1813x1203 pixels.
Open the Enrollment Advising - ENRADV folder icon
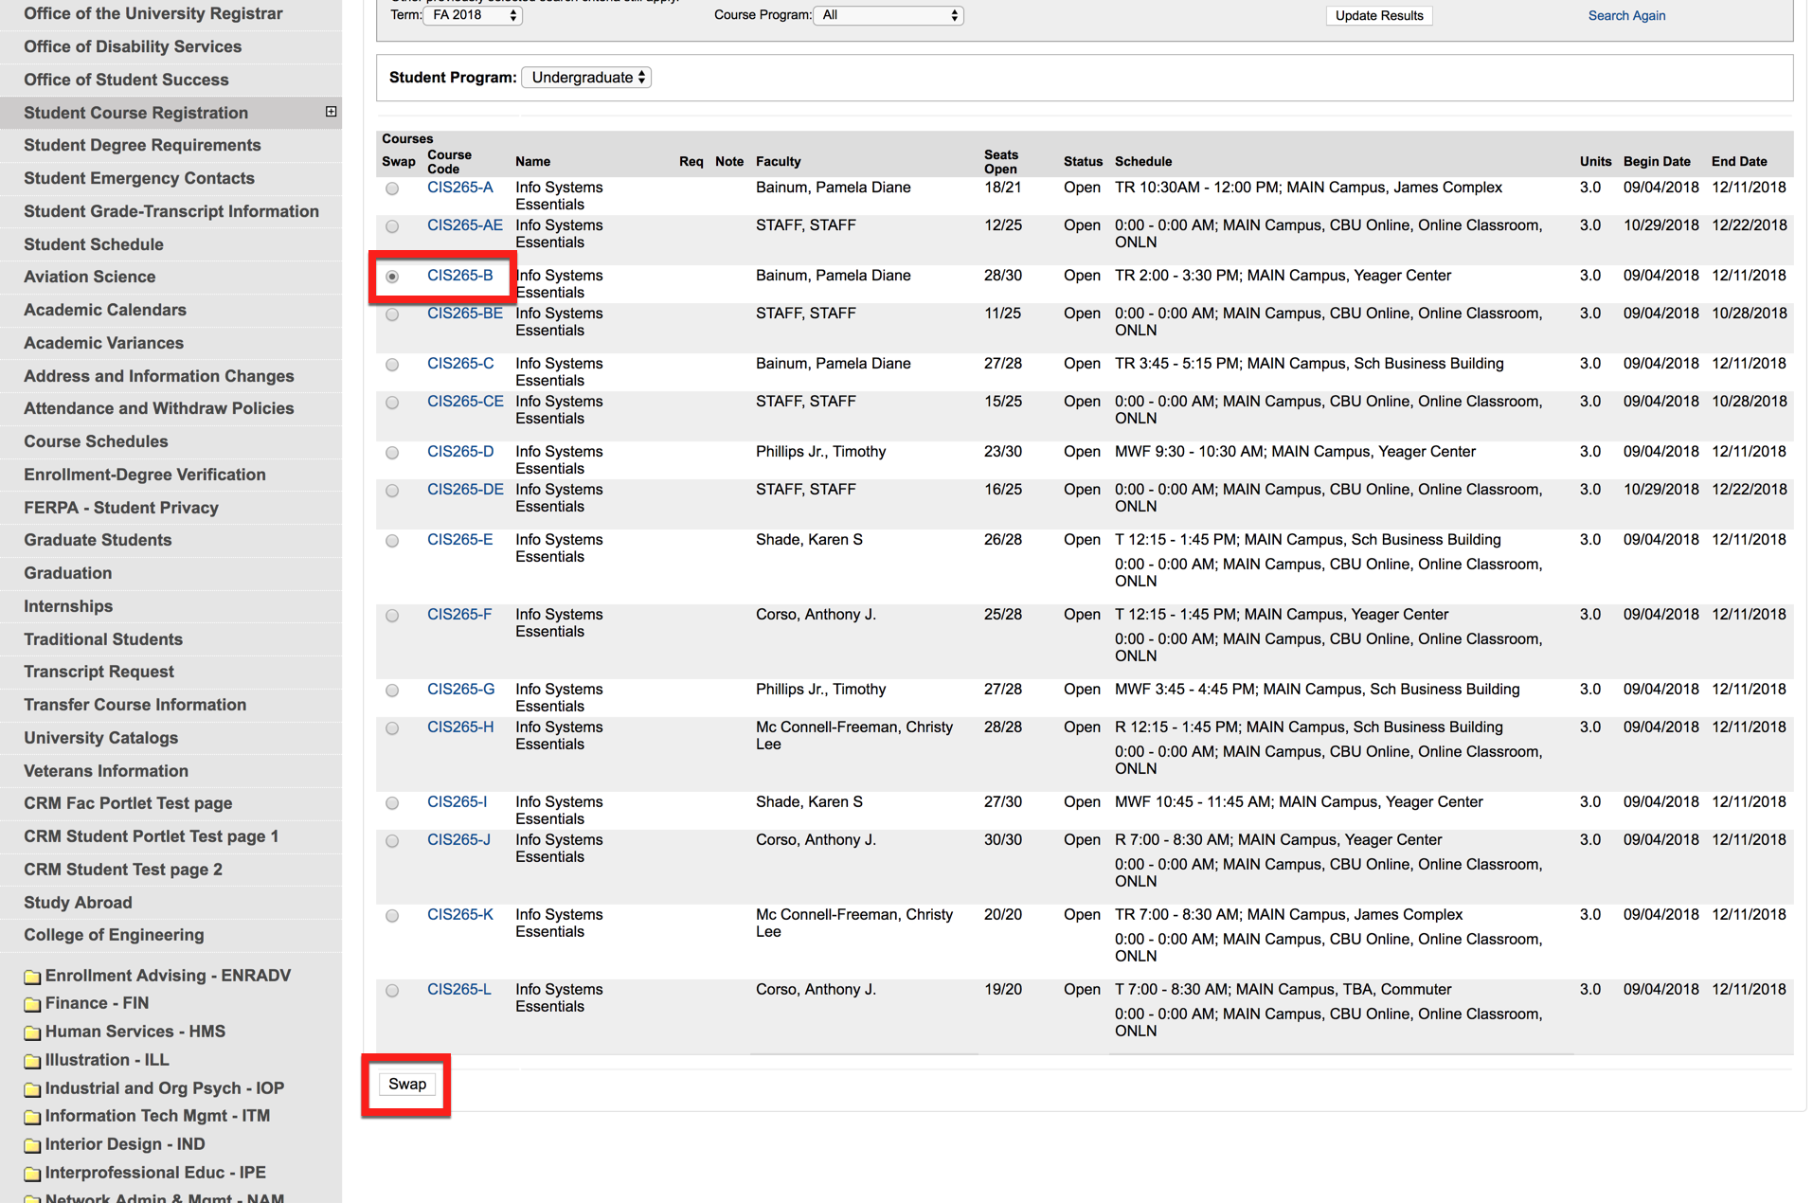(x=32, y=977)
